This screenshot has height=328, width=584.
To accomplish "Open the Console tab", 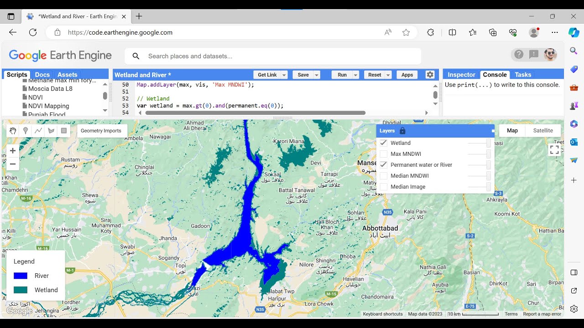I will tap(495, 75).
